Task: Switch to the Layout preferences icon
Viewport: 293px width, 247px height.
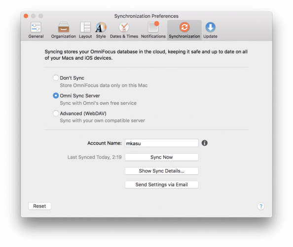Action: click(85, 27)
